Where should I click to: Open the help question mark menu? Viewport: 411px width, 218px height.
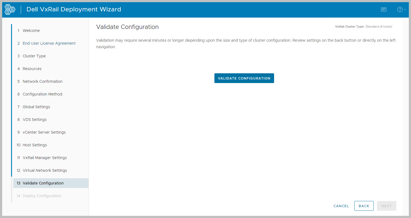401,9
